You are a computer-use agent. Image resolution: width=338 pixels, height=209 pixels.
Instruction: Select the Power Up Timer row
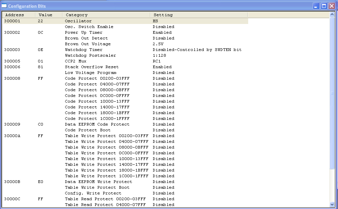pos(126,32)
